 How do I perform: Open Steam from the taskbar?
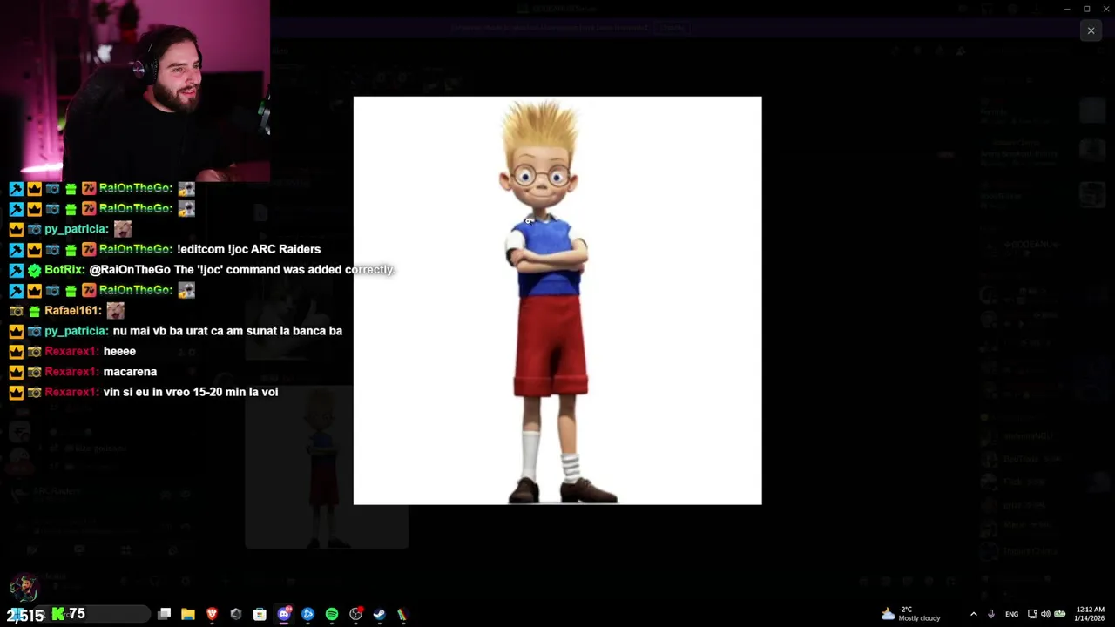[379, 614]
